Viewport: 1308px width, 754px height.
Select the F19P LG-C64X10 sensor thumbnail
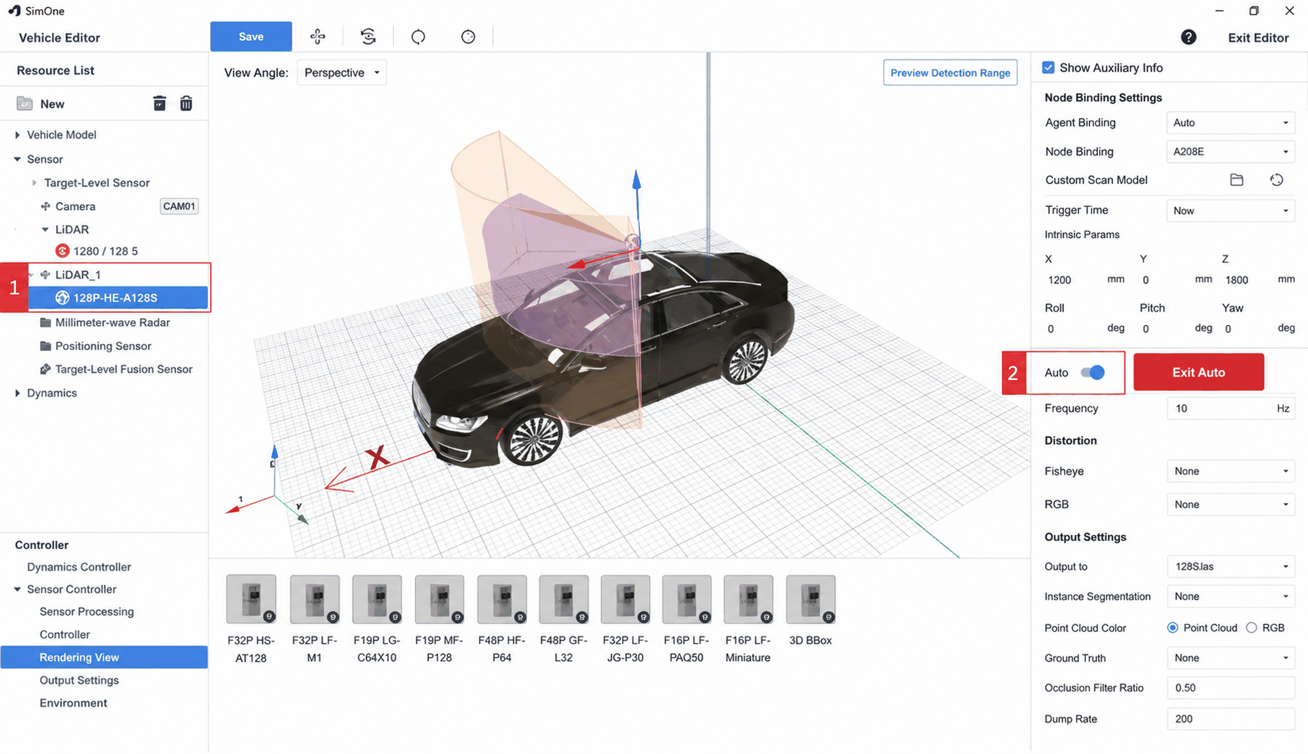click(x=377, y=599)
